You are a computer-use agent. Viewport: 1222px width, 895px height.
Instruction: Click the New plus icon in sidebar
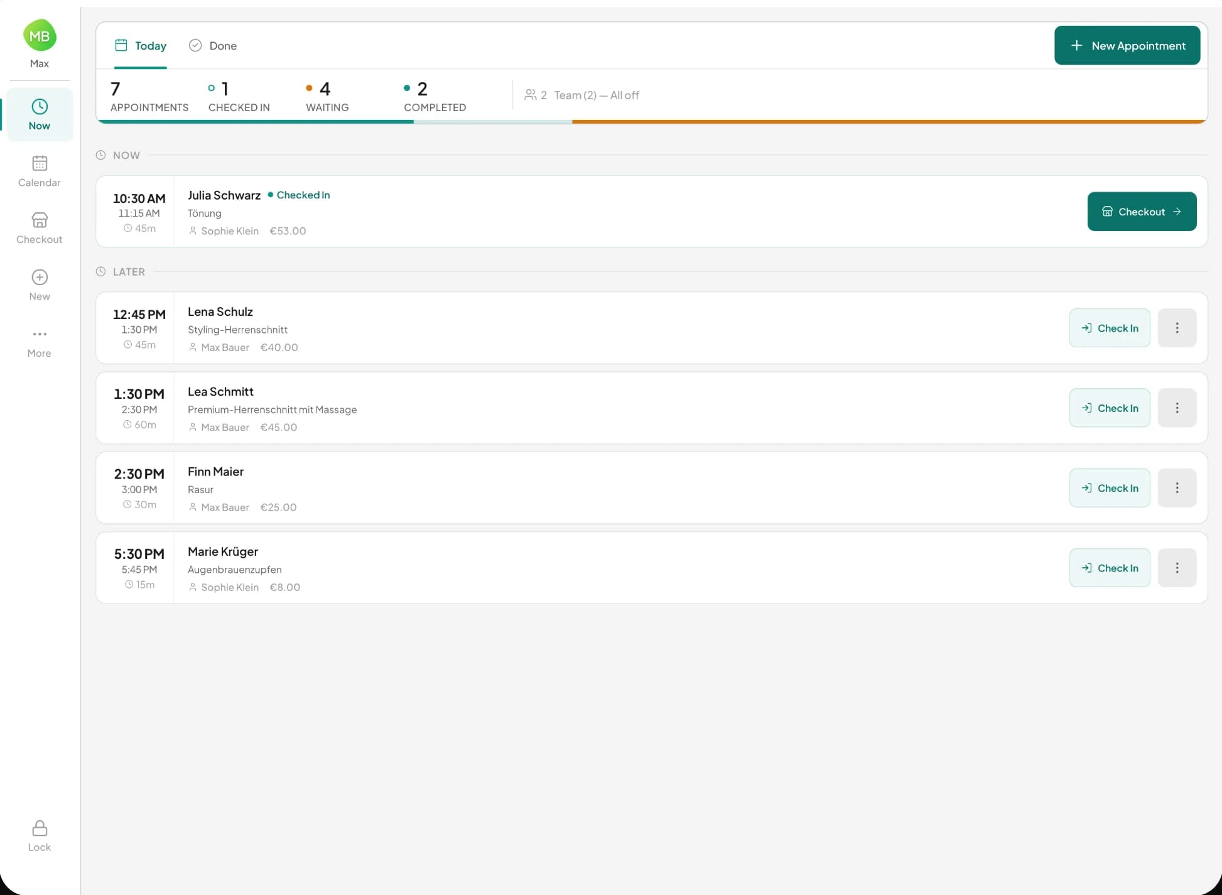pos(40,277)
